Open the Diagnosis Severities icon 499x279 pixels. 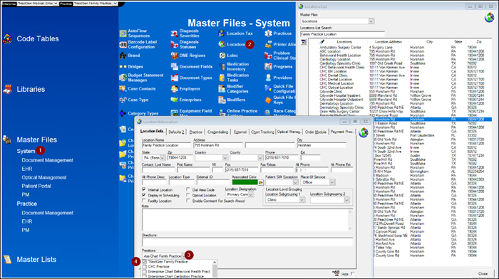pos(175,33)
